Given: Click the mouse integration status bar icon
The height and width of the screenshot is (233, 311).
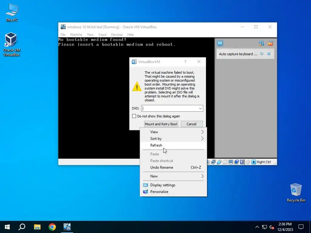Looking at the screenshot, I should (248, 162).
